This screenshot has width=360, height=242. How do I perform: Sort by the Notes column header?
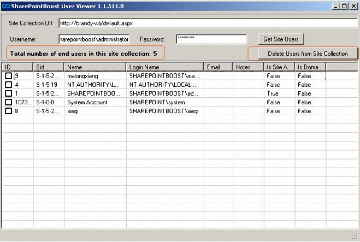coord(248,67)
